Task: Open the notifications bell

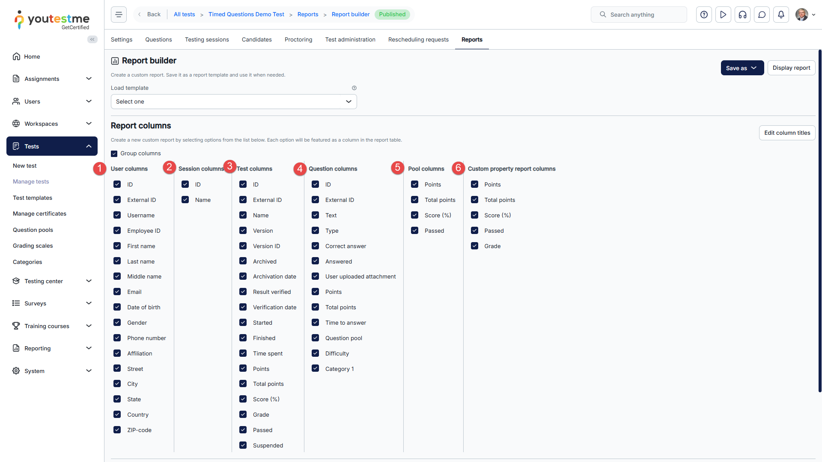Action: [x=781, y=15]
